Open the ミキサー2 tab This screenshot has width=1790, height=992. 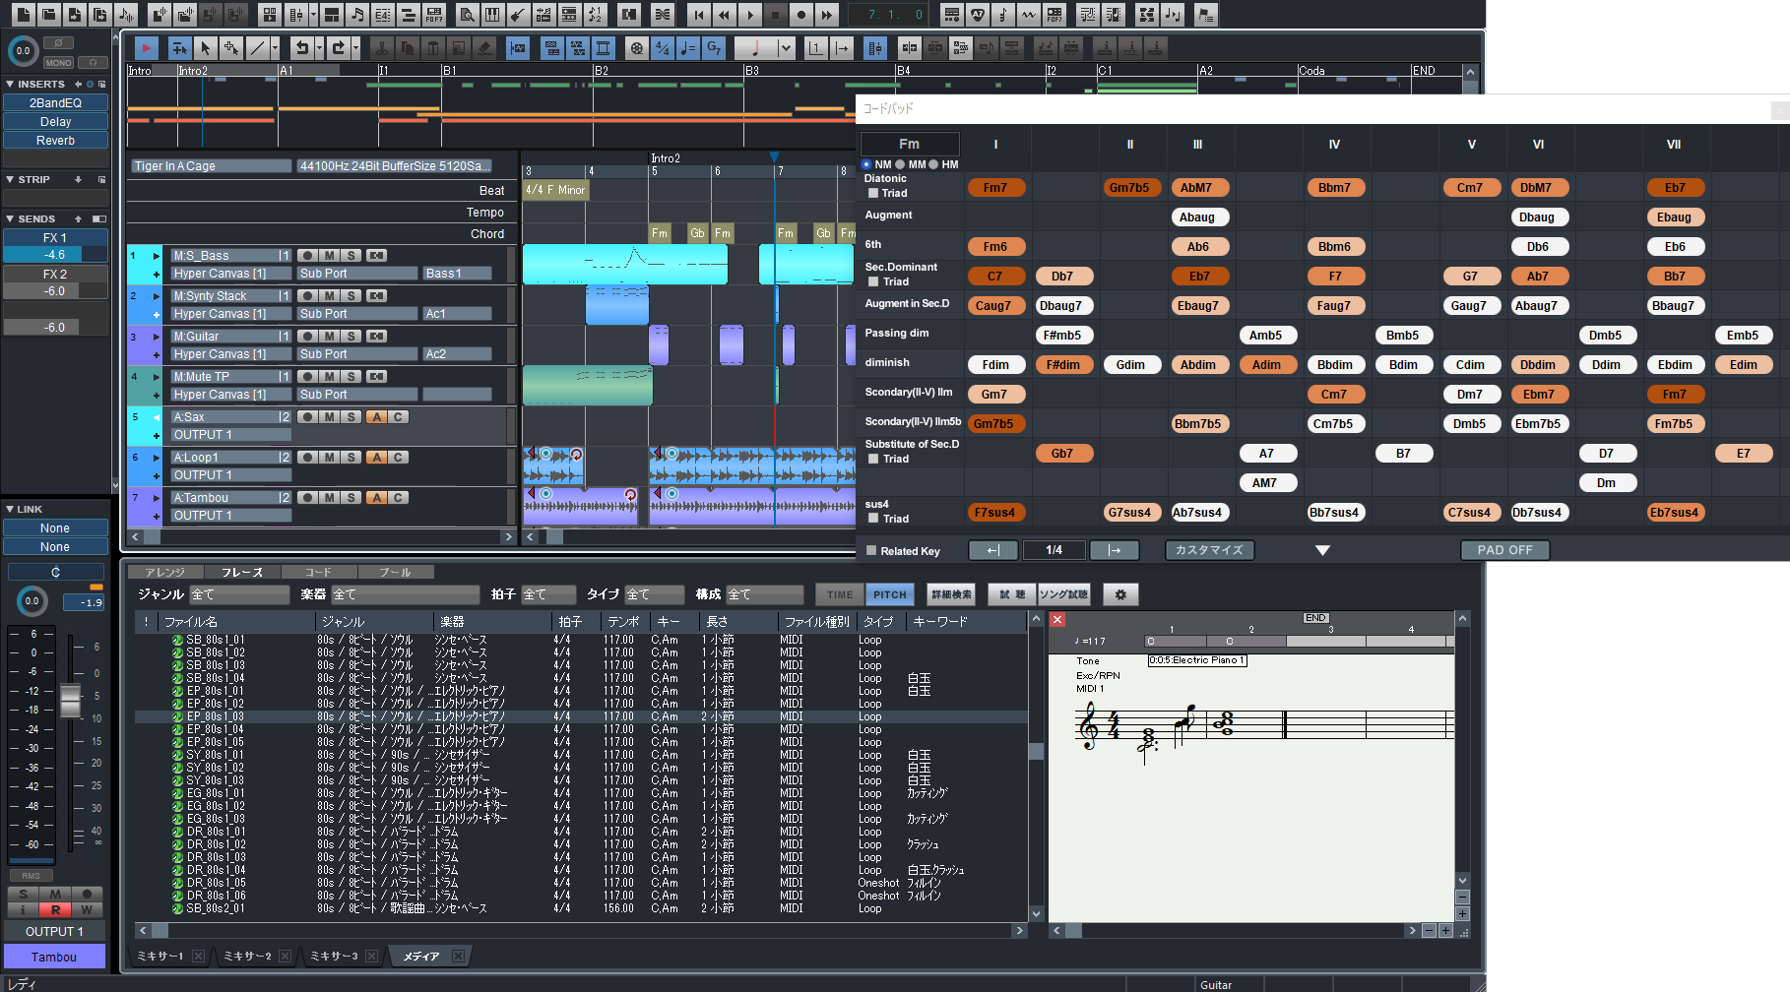tap(247, 956)
